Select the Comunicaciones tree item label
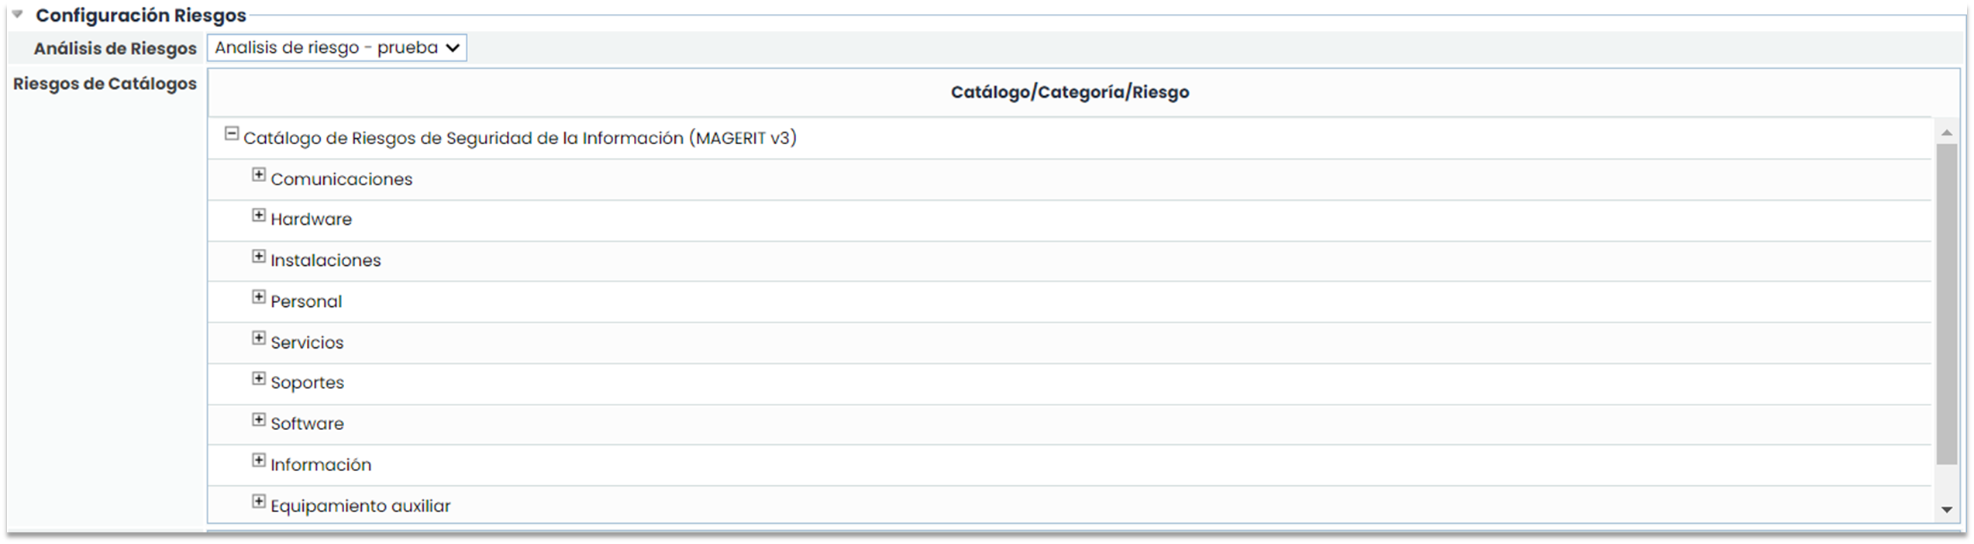Screen dimensions: 1974x544 [x=341, y=180]
